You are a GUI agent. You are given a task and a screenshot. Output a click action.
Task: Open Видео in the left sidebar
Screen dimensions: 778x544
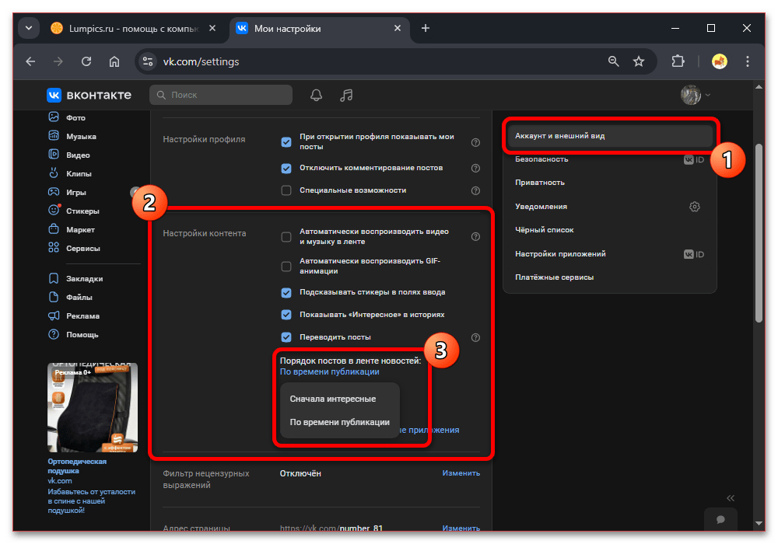pos(78,155)
